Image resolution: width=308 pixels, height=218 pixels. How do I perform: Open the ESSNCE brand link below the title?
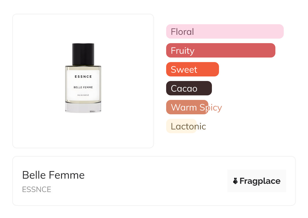pyautogui.click(x=37, y=189)
